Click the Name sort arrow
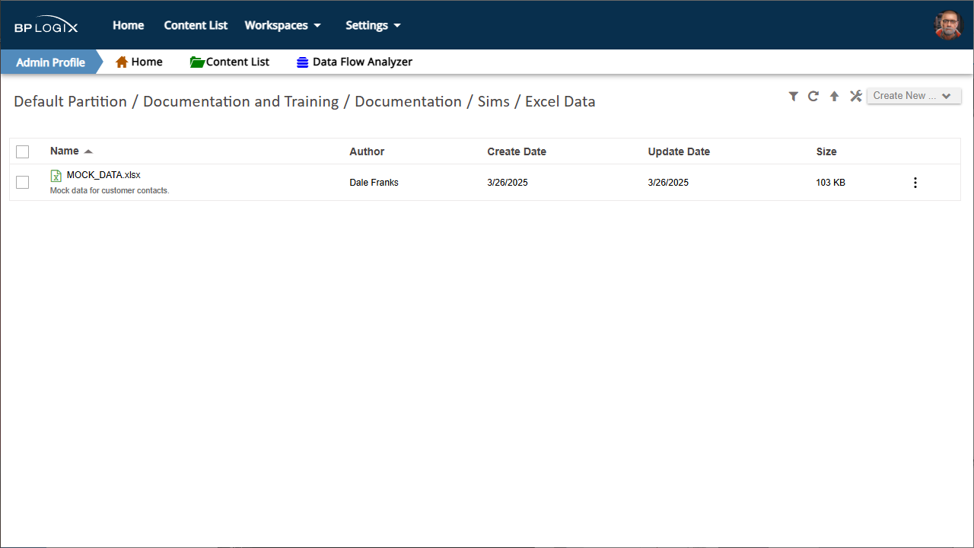 (88, 151)
